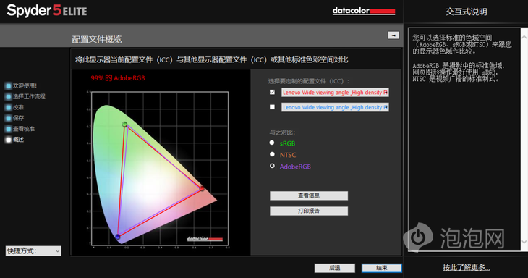528x278 pixels.
Task: Select the 概述 step indicator
Action: pos(9,140)
